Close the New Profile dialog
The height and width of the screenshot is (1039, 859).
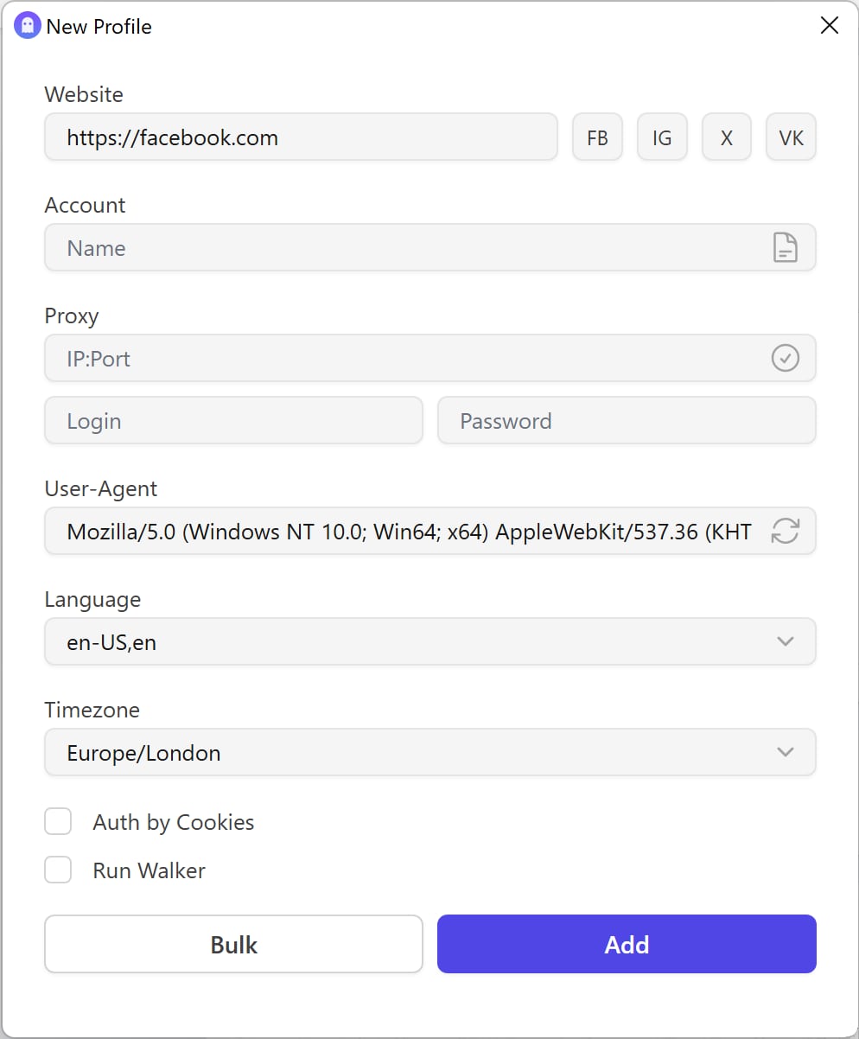tap(829, 26)
